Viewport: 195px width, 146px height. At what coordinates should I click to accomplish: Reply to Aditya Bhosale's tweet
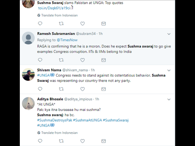40,141
